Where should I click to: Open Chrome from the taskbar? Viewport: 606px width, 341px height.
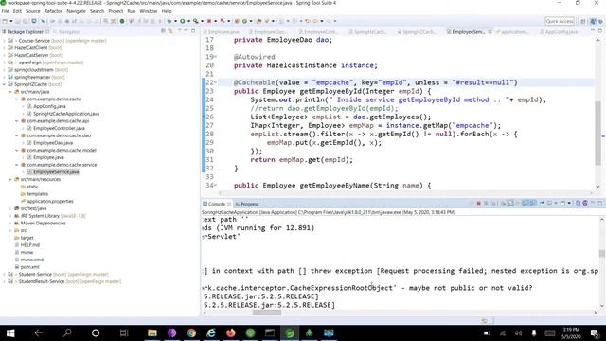point(191,332)
